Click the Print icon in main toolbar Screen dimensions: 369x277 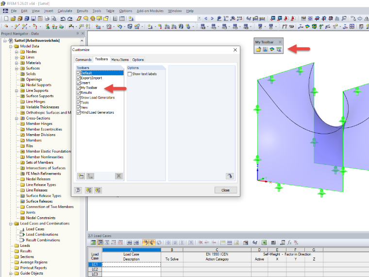[x=47, y=18]
